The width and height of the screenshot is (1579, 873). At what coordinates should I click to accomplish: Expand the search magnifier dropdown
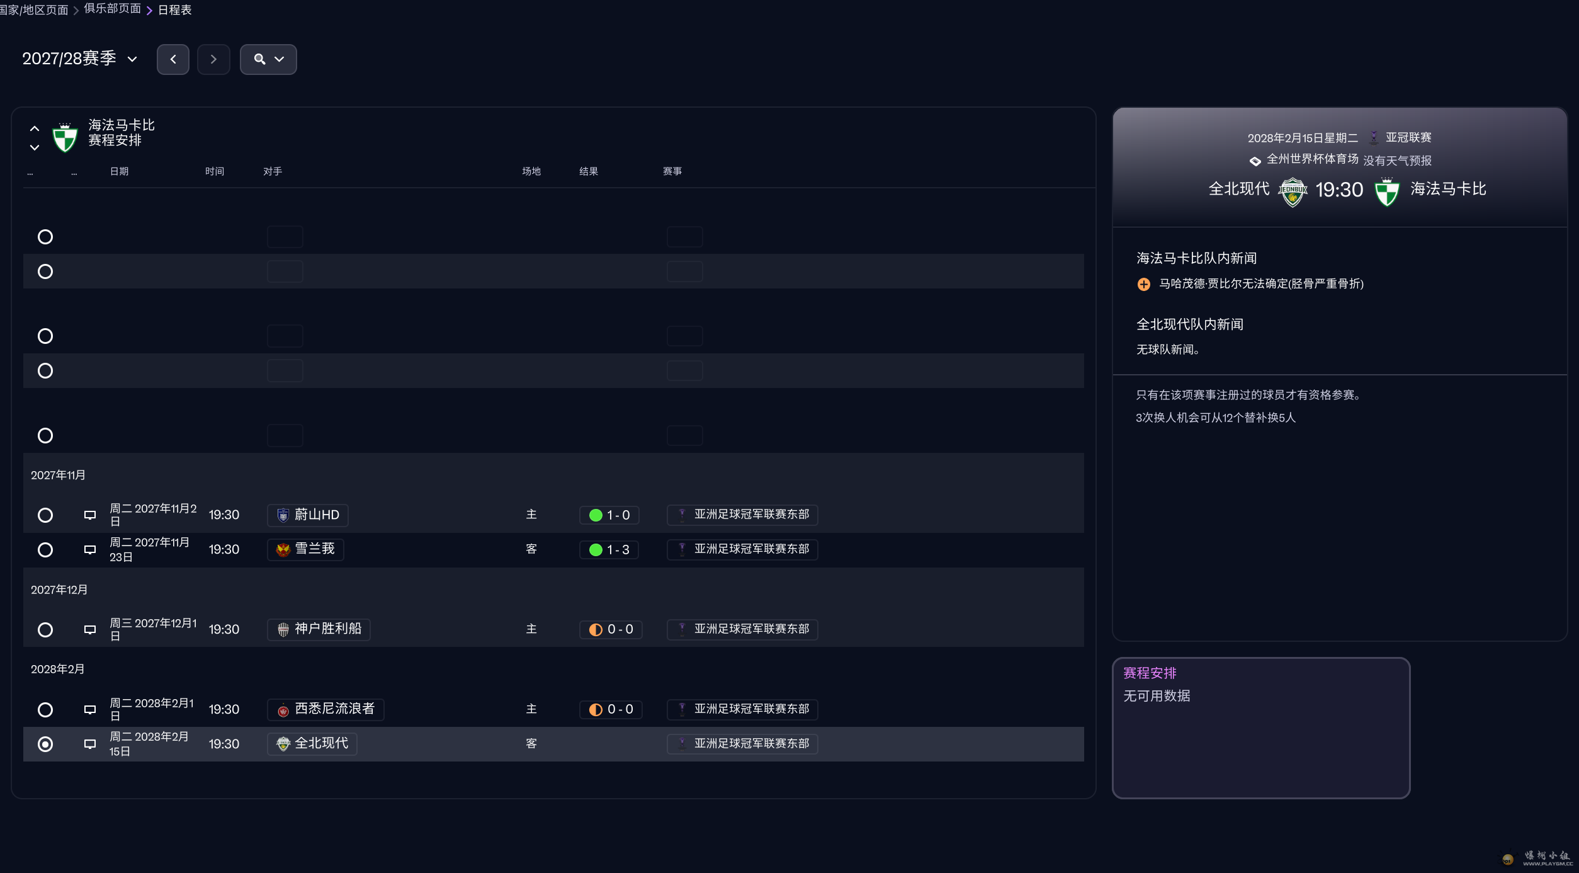[268, 59]
